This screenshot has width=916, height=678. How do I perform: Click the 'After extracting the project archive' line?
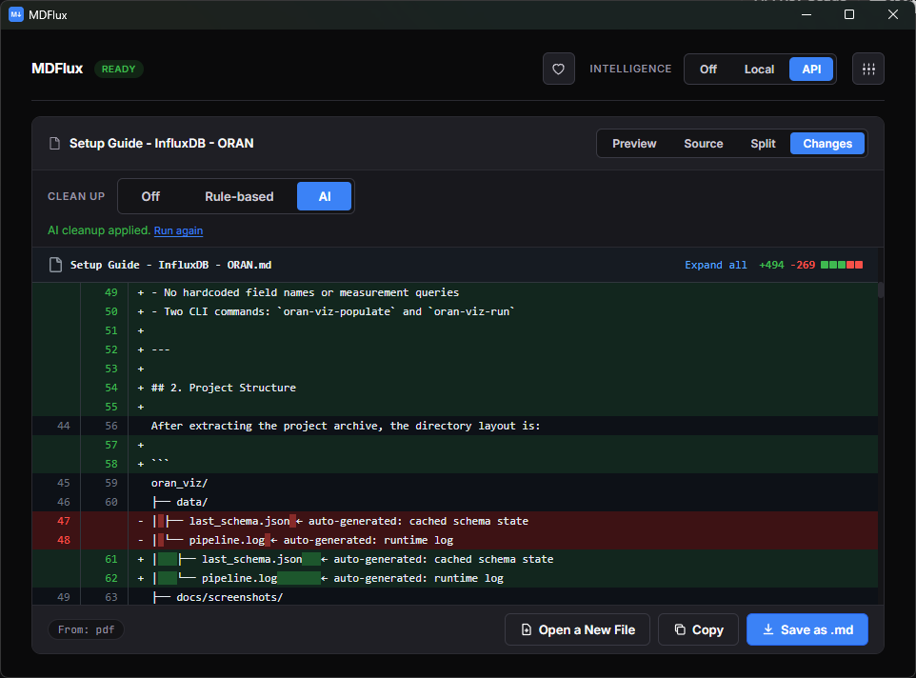point(455,426)
